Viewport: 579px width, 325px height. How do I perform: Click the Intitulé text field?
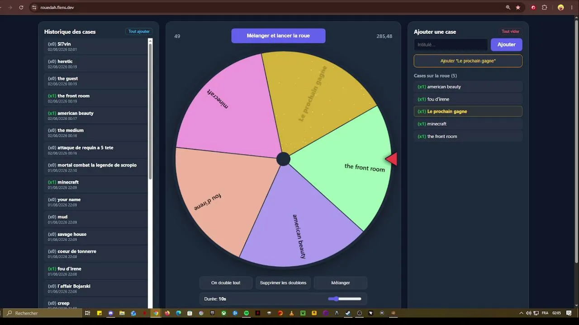point(451,44)
